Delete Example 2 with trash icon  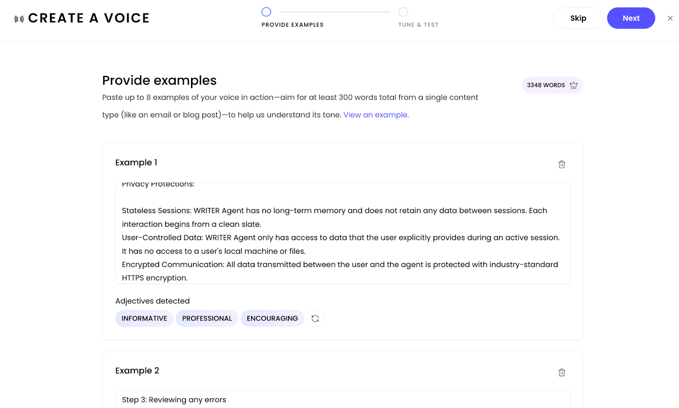coord(561,372)
